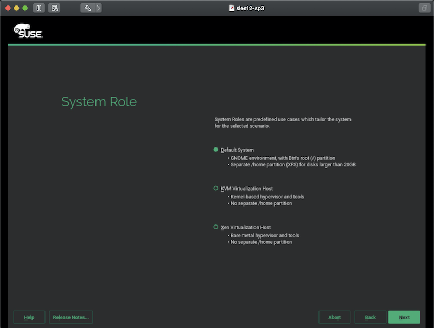Viewport: 434px width, 328px height.
Task: Select Xen Virtualization Host option
Action: (216, 227)
